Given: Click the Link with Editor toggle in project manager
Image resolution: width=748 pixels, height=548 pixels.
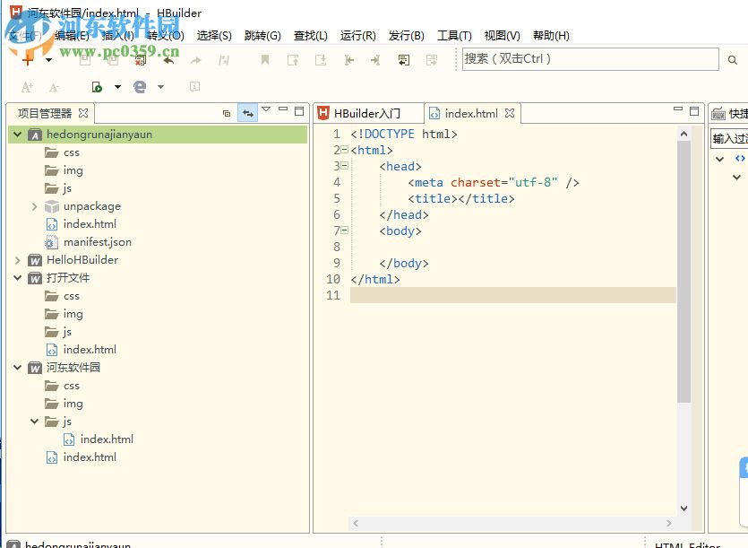Looking at the screenshot, I should (247, 113).
